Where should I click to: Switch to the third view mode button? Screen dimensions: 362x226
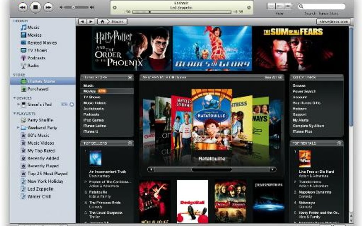tap(288, 6)
